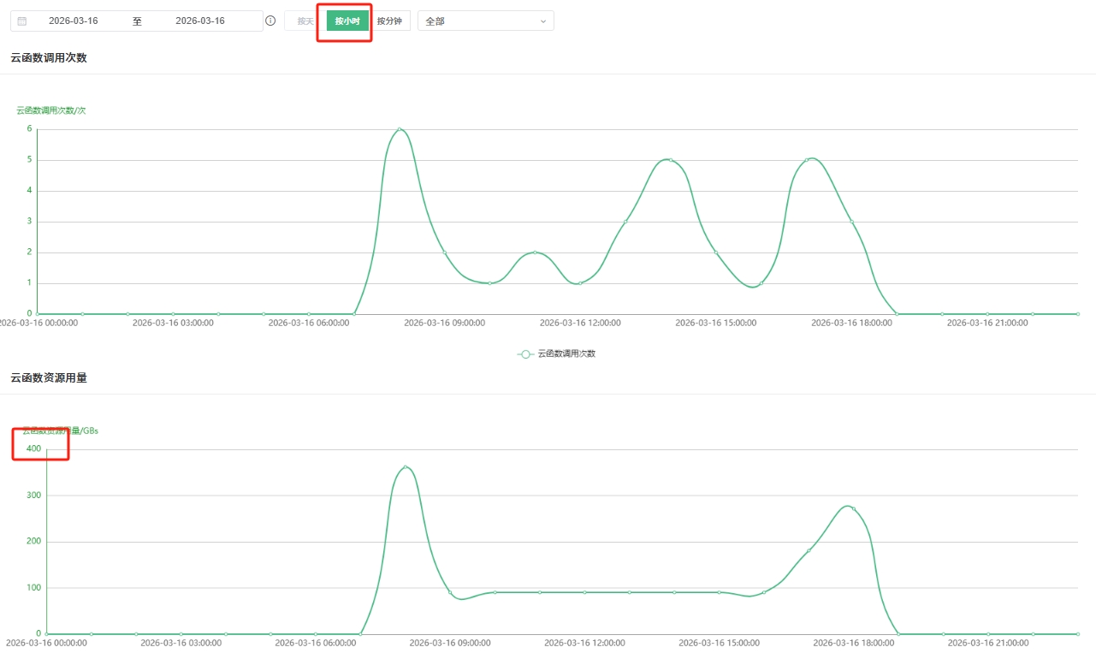Click the end date field in range picker

click(x=200, y=21)
